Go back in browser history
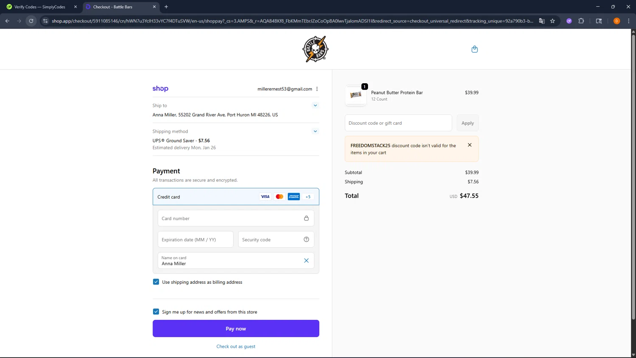 (7, 21)
